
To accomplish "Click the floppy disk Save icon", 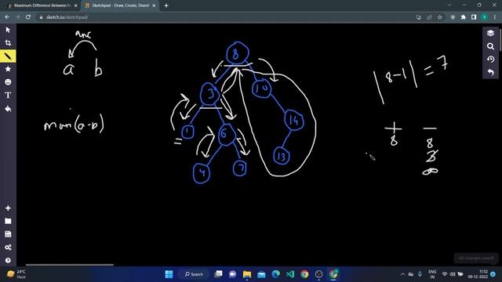I will [x=8, y=234].
